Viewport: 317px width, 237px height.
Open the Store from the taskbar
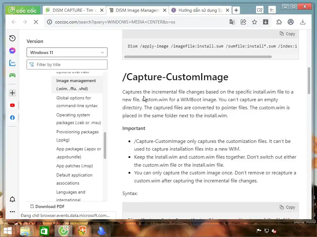tap(44, 231)
